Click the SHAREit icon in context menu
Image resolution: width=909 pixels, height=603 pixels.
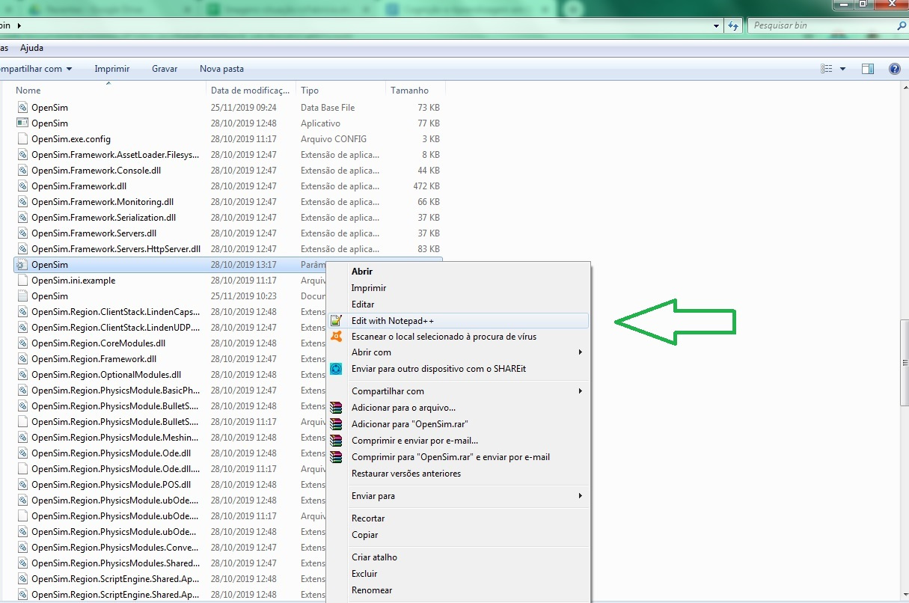(x=337, y=369)
